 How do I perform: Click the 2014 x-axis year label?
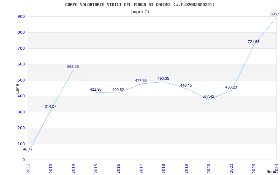[73, 169]
